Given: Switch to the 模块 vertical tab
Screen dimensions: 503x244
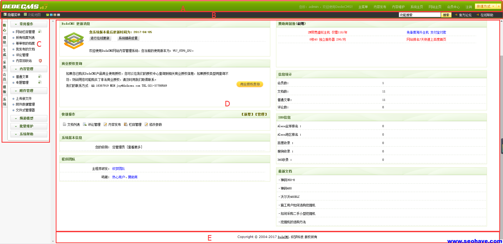Looking at the screenshot, I should [x=4, y=40].
